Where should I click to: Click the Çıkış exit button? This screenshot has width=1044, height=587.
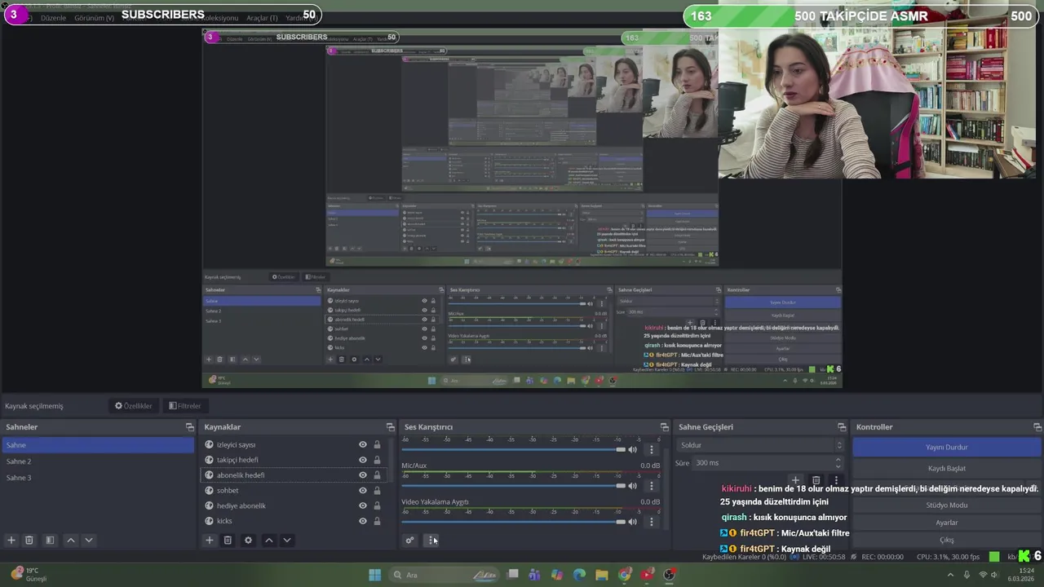pyautogui.click(x=946, y=540)
